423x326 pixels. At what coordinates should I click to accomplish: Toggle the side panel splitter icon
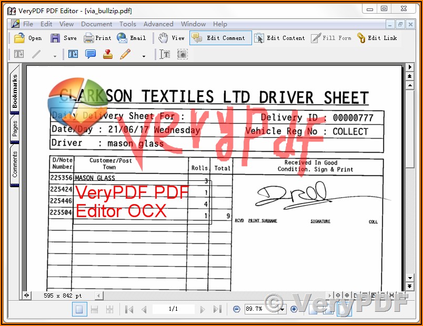[26, 296]
